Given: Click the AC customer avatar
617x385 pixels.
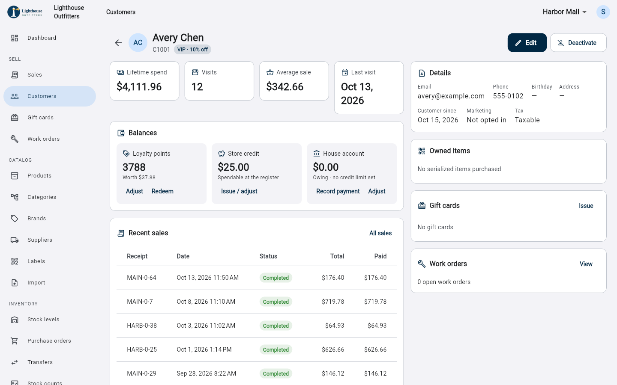Looking at the screenshot, I should (x=138, y=43).
